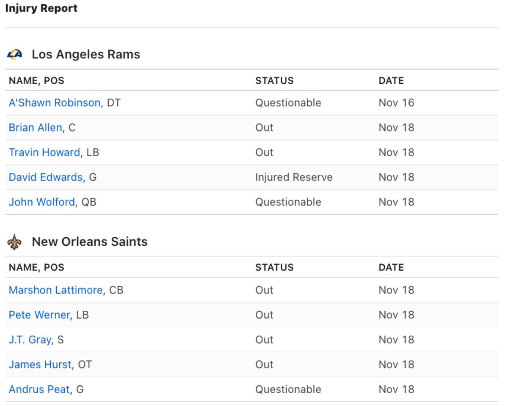
Task: Open A'Shawn Robinson player link
Action: click(x=55, y=103)
